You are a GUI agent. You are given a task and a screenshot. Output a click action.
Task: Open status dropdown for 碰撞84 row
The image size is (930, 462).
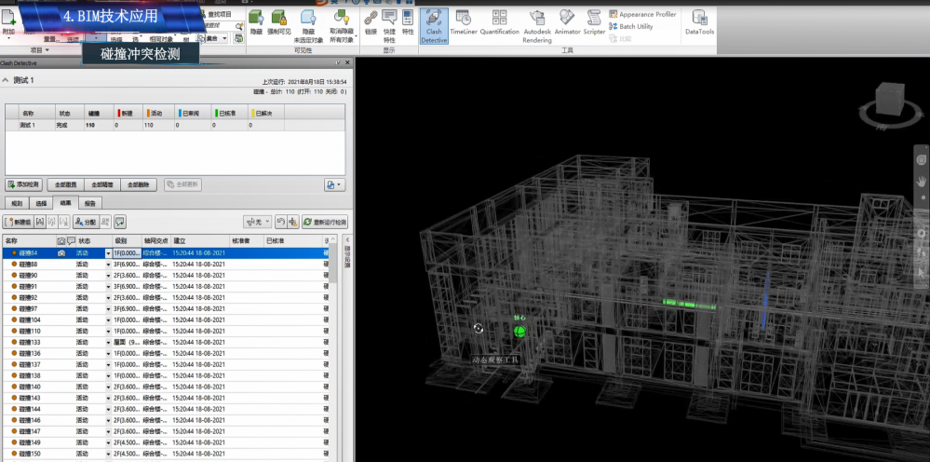coord(108,253)
